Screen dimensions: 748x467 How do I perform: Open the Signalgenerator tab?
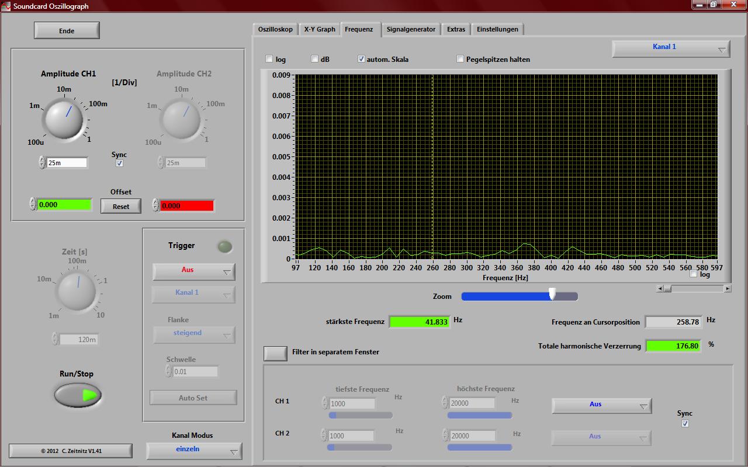411,29
